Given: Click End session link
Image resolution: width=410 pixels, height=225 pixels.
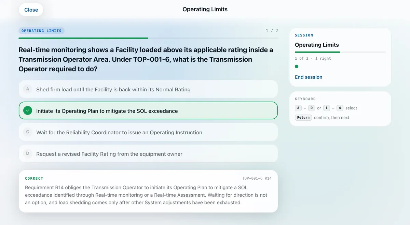Looking at the screenshot, I should (309, 77).
